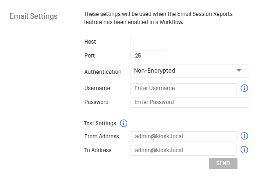Image resolution: width=266 pixels, height=186 pixels.
Task: Select the From Address input box
Action: tap(184, 137)
